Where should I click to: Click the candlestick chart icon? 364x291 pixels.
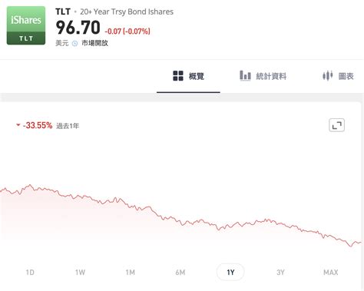click(327, 76)
